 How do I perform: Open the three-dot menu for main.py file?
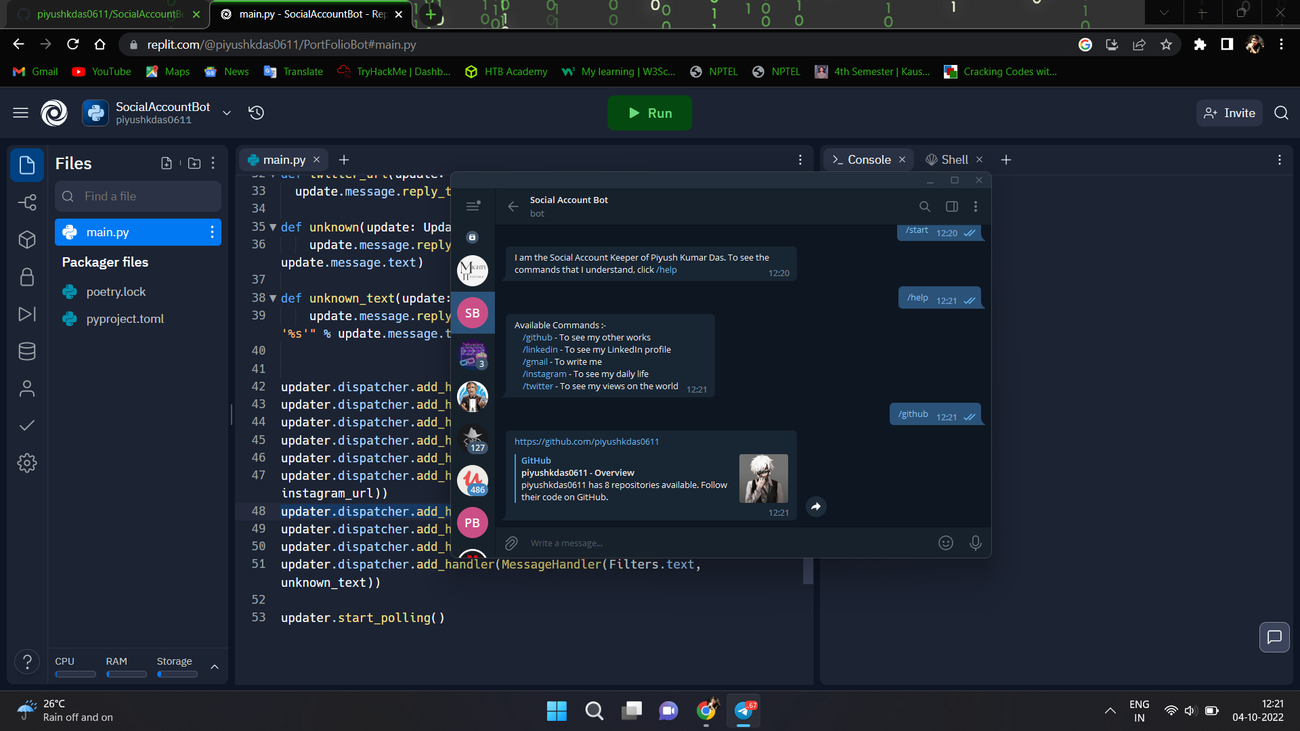pos(212,232)
